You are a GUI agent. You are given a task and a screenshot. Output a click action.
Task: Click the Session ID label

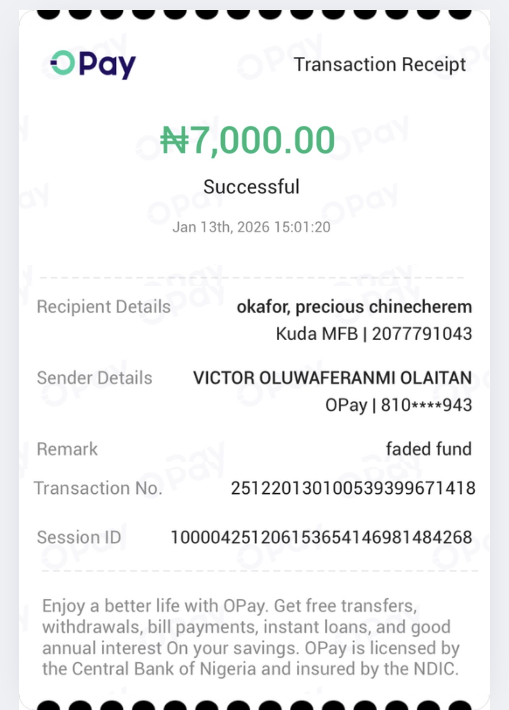(79, 537)
